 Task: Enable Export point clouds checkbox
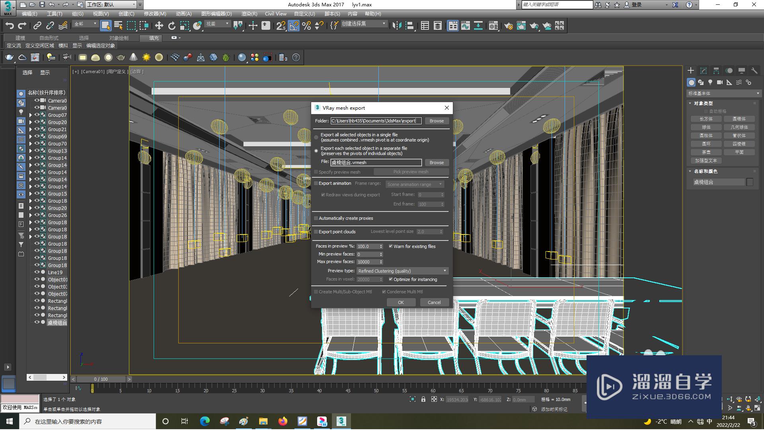[316, 232]
